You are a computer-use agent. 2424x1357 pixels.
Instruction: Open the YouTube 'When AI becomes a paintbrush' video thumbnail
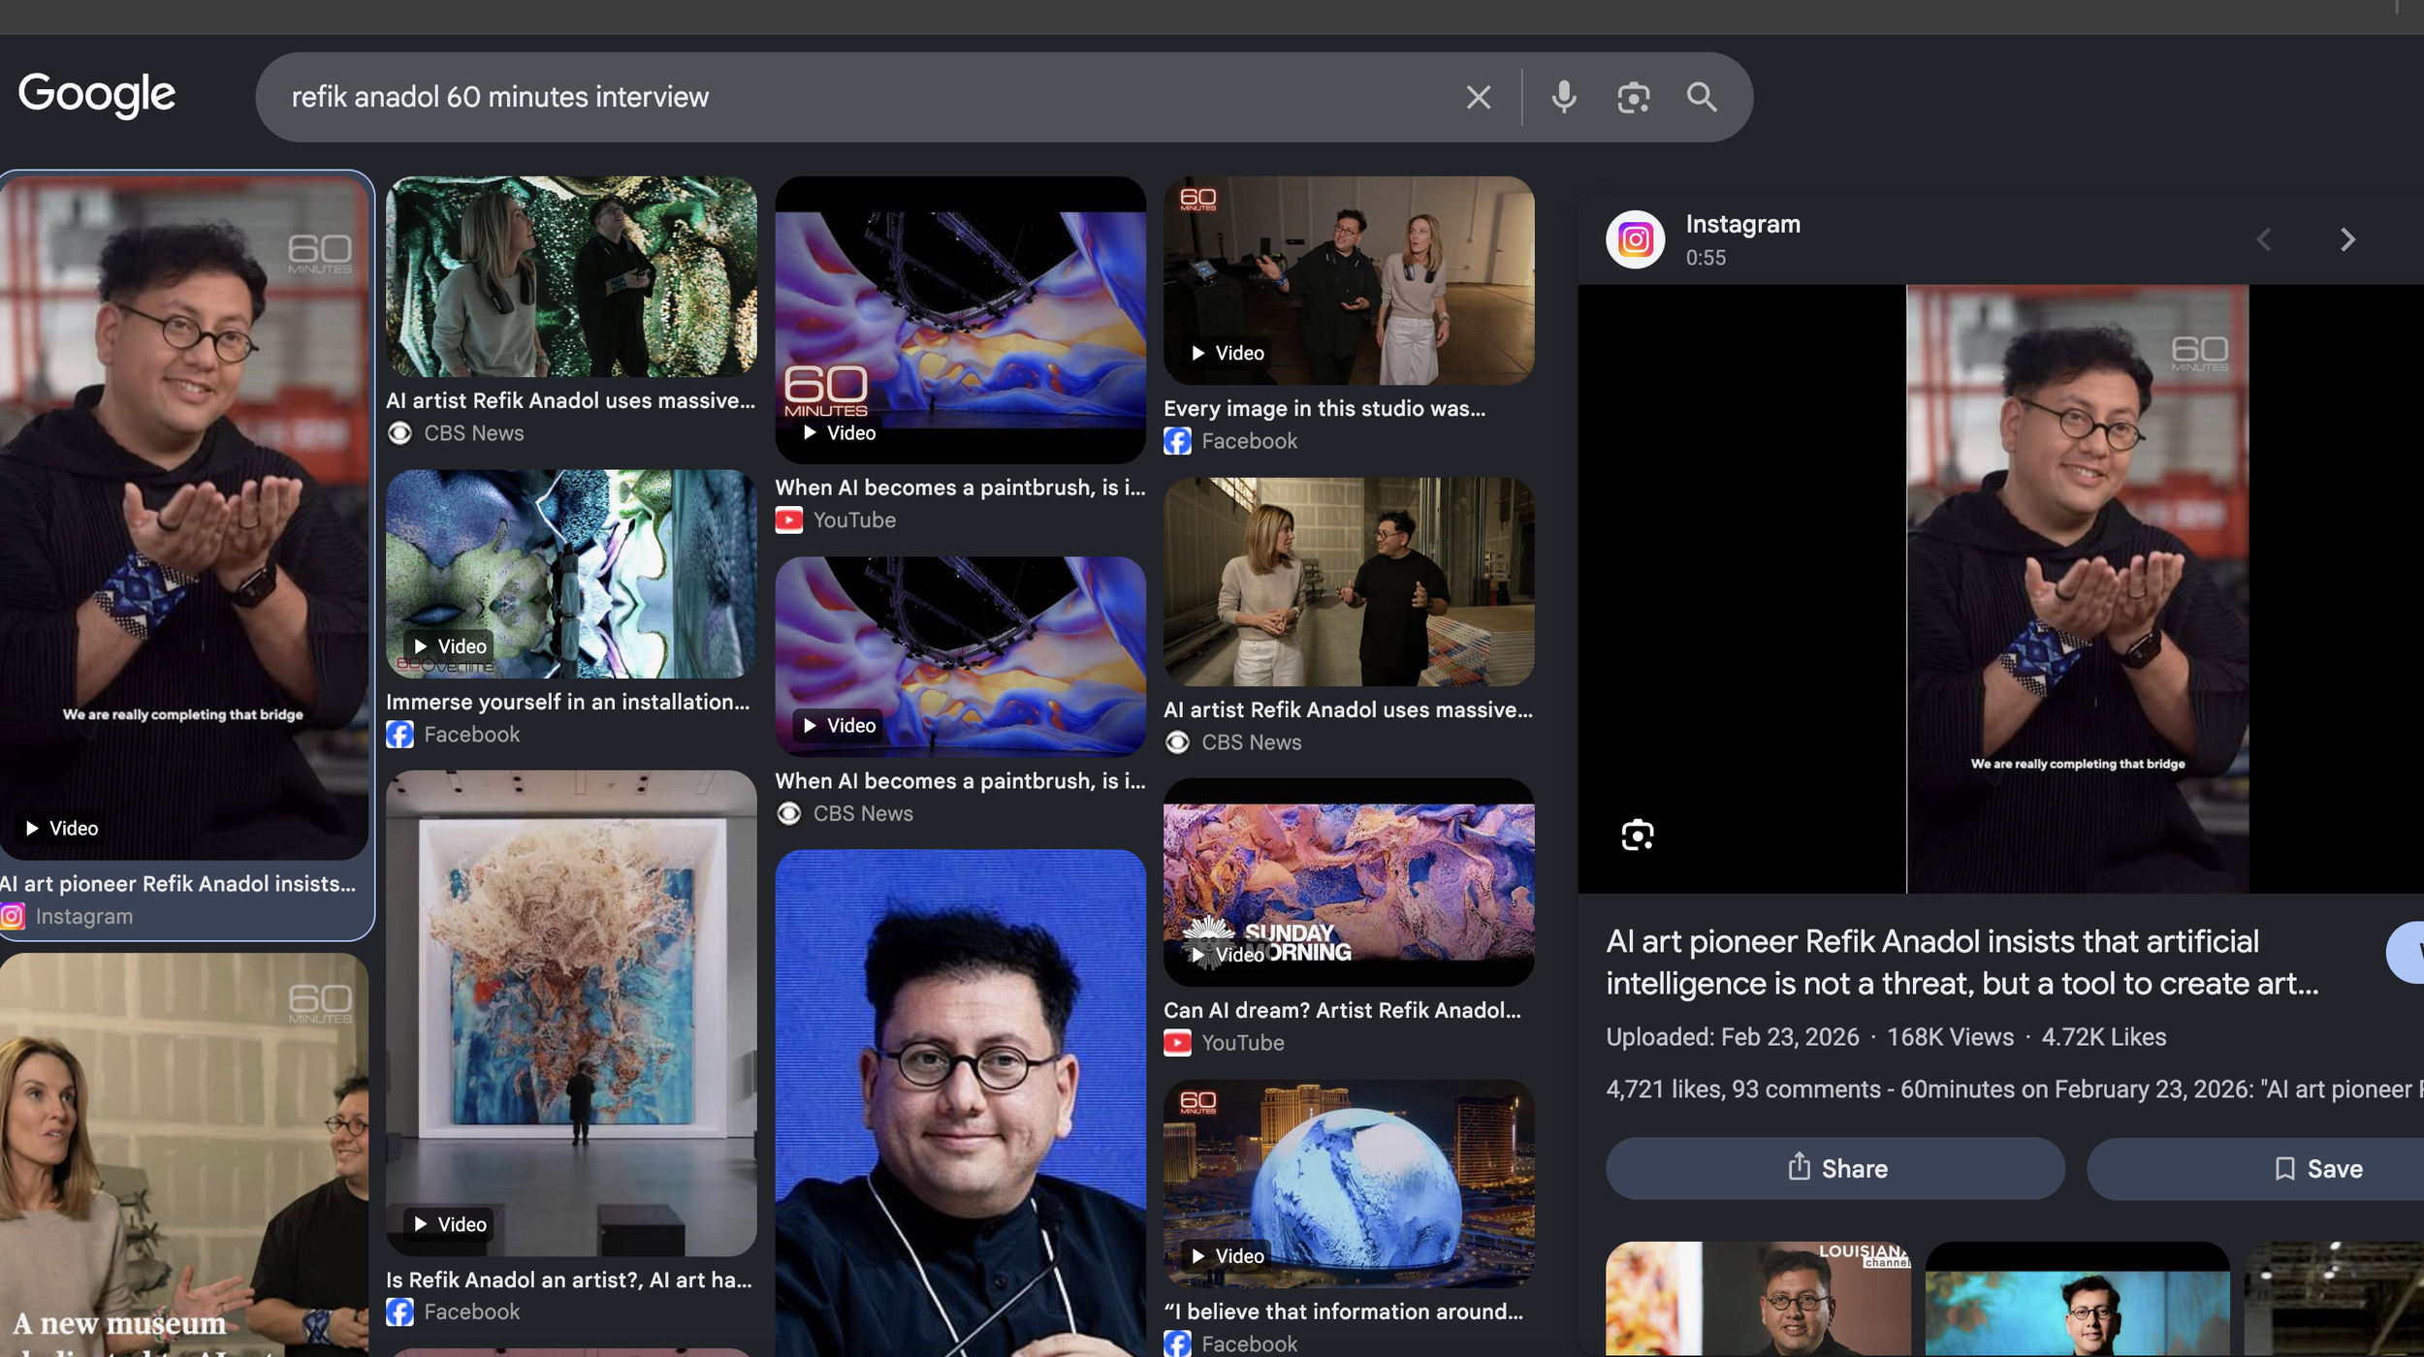point(960,319)
